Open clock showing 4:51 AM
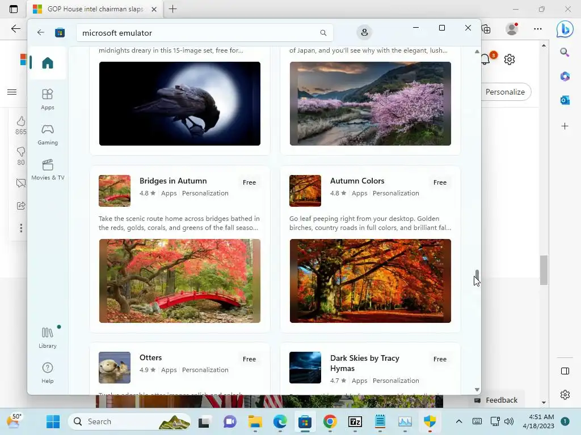 pos(538,421)
